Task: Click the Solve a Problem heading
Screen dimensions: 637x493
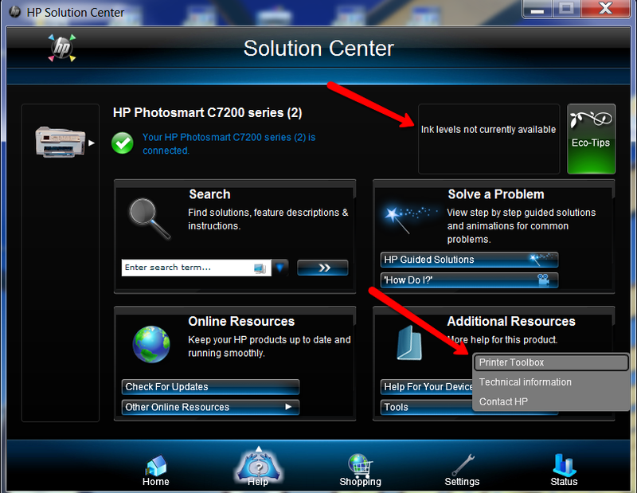Action: (496, 194)
